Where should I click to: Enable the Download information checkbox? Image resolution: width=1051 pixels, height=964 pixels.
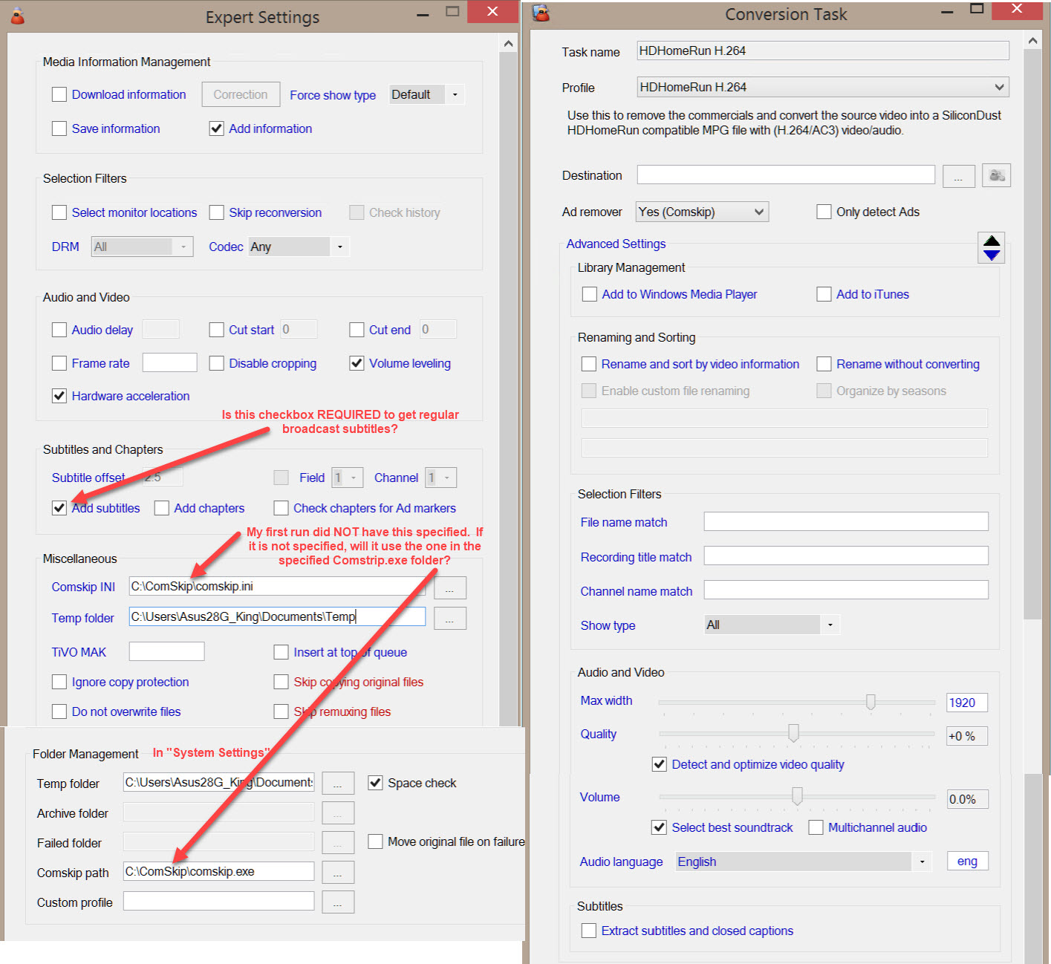pos(59,94)
